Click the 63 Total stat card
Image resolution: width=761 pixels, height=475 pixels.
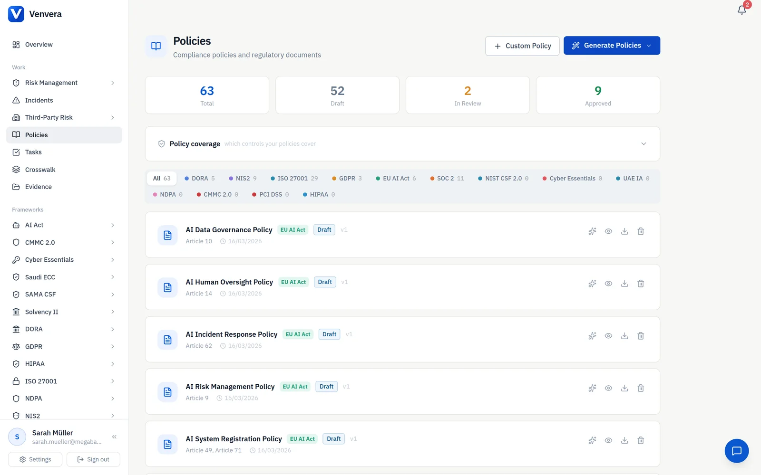[x=207, y=95]
